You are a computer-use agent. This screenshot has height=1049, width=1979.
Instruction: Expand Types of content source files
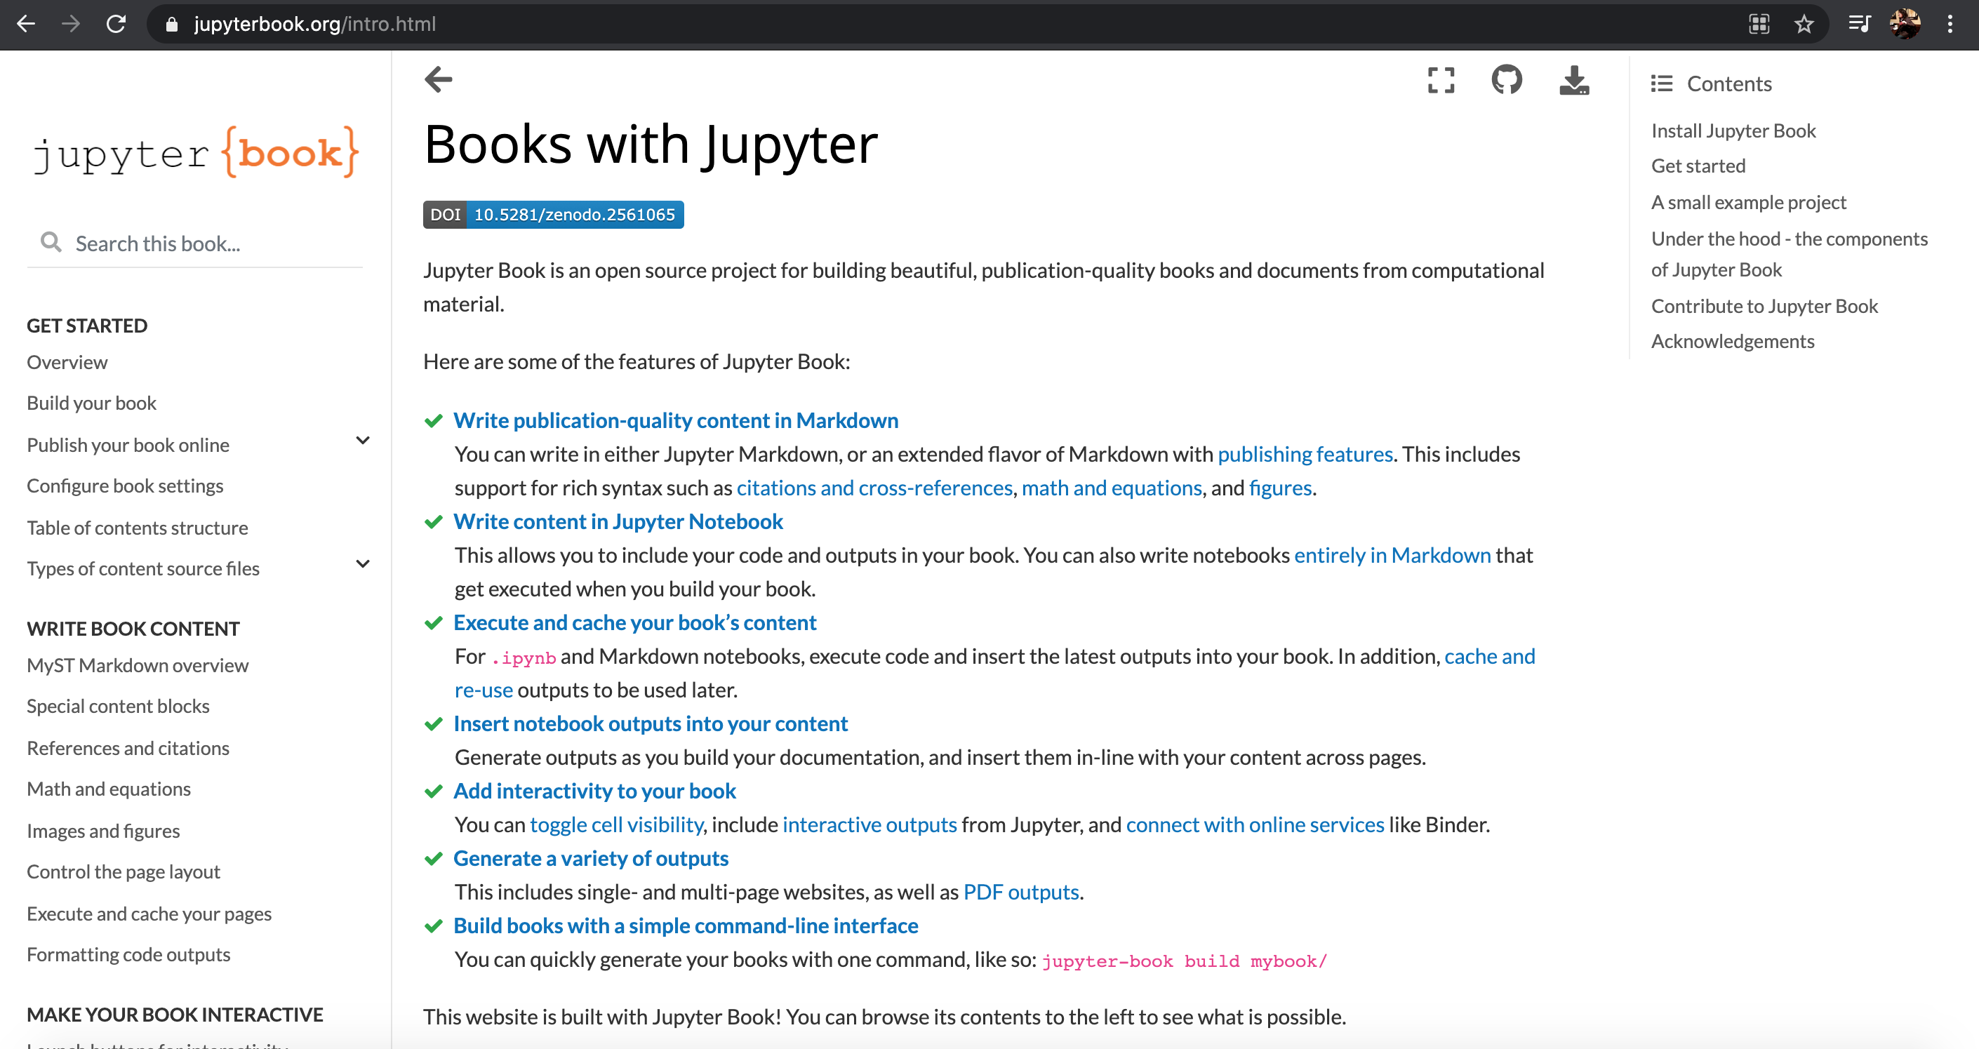[x=363, y=564]
